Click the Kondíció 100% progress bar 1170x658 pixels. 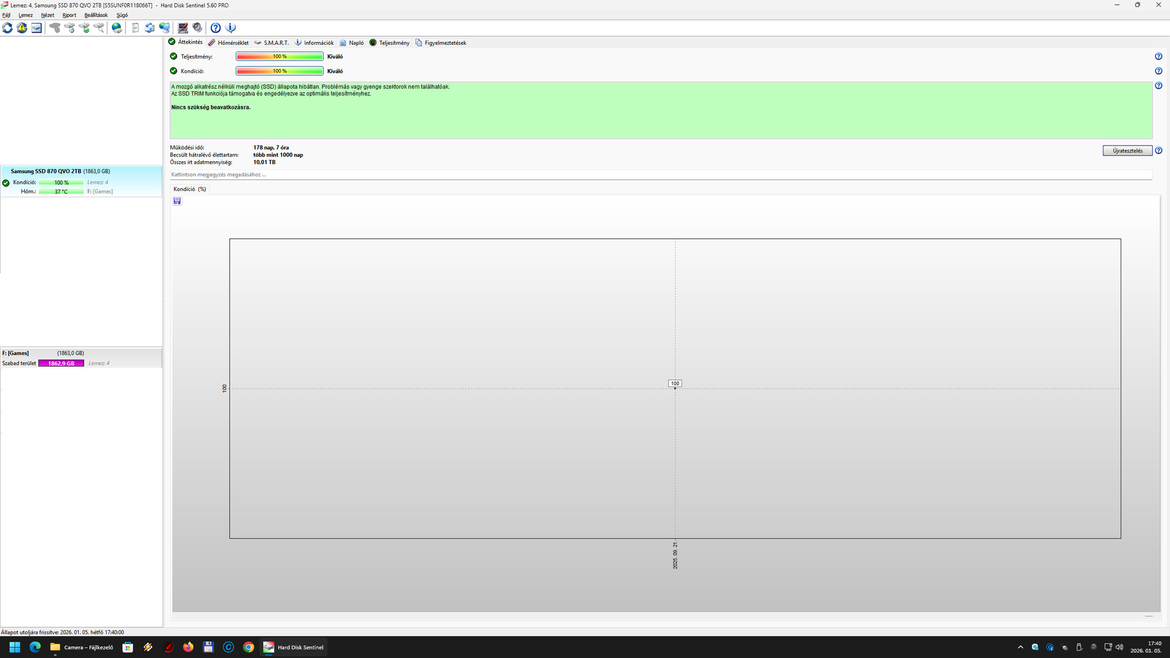[x=279, y=71]
